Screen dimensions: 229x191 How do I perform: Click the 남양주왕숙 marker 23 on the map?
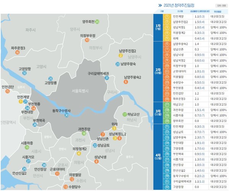tap(118, 64)
